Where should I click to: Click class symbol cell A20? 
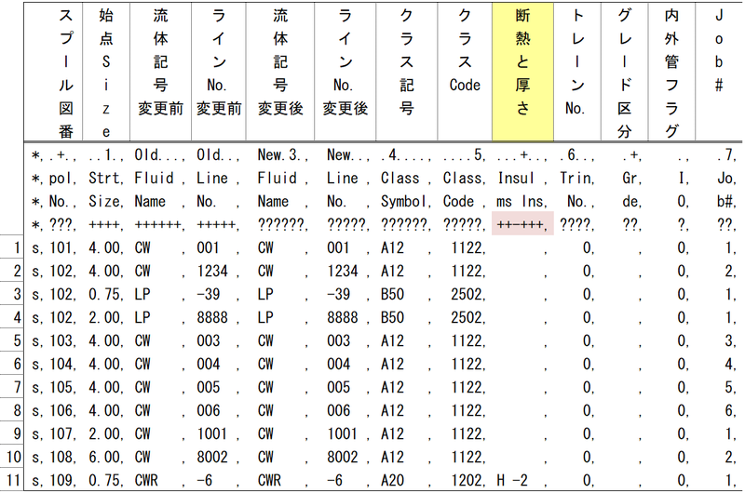(406, 480)
